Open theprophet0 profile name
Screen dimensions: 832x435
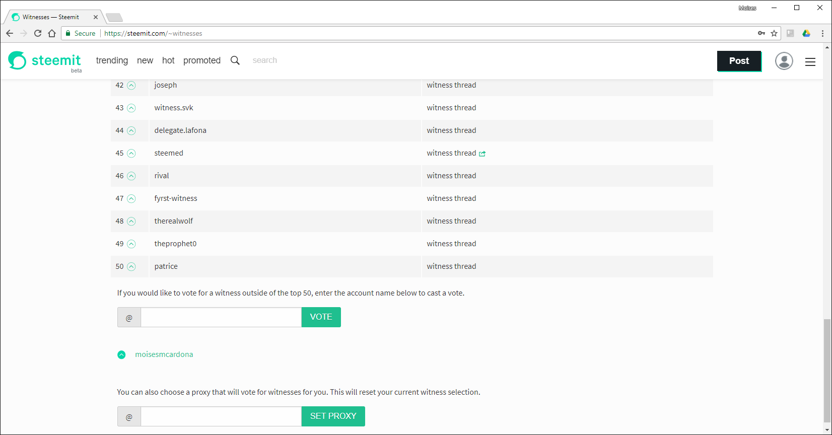tap(175, 244)
